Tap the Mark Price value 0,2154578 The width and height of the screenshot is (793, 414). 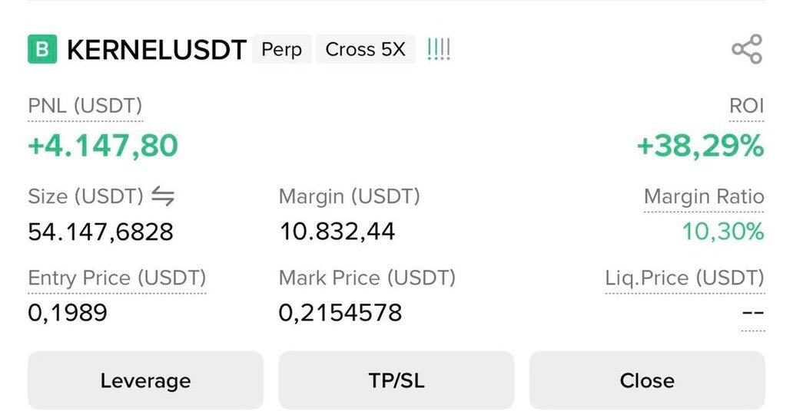(x=340, y=313)
